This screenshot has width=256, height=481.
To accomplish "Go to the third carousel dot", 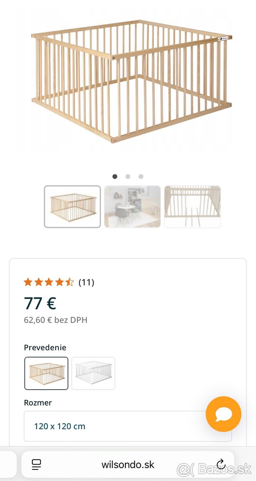I will click(141, 176).
